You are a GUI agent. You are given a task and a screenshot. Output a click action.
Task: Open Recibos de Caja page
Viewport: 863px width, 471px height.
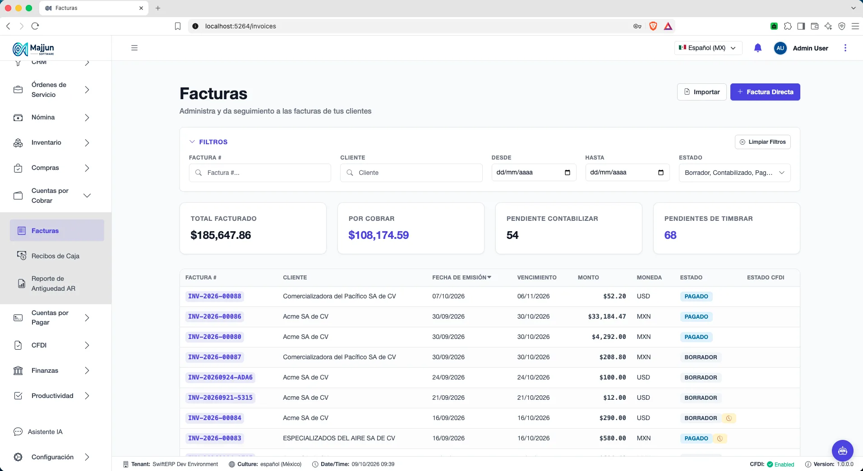57,256
